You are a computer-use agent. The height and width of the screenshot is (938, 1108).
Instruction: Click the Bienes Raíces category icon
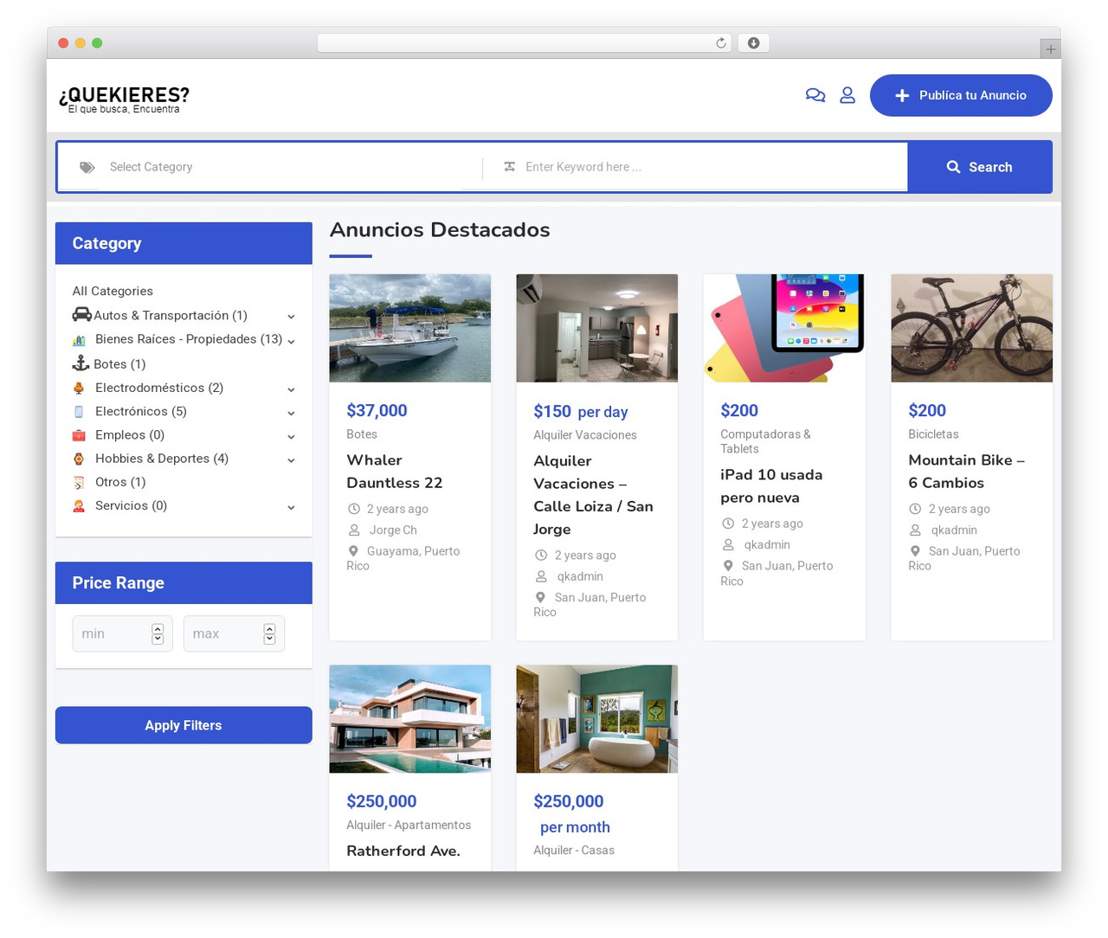[79, 340]
